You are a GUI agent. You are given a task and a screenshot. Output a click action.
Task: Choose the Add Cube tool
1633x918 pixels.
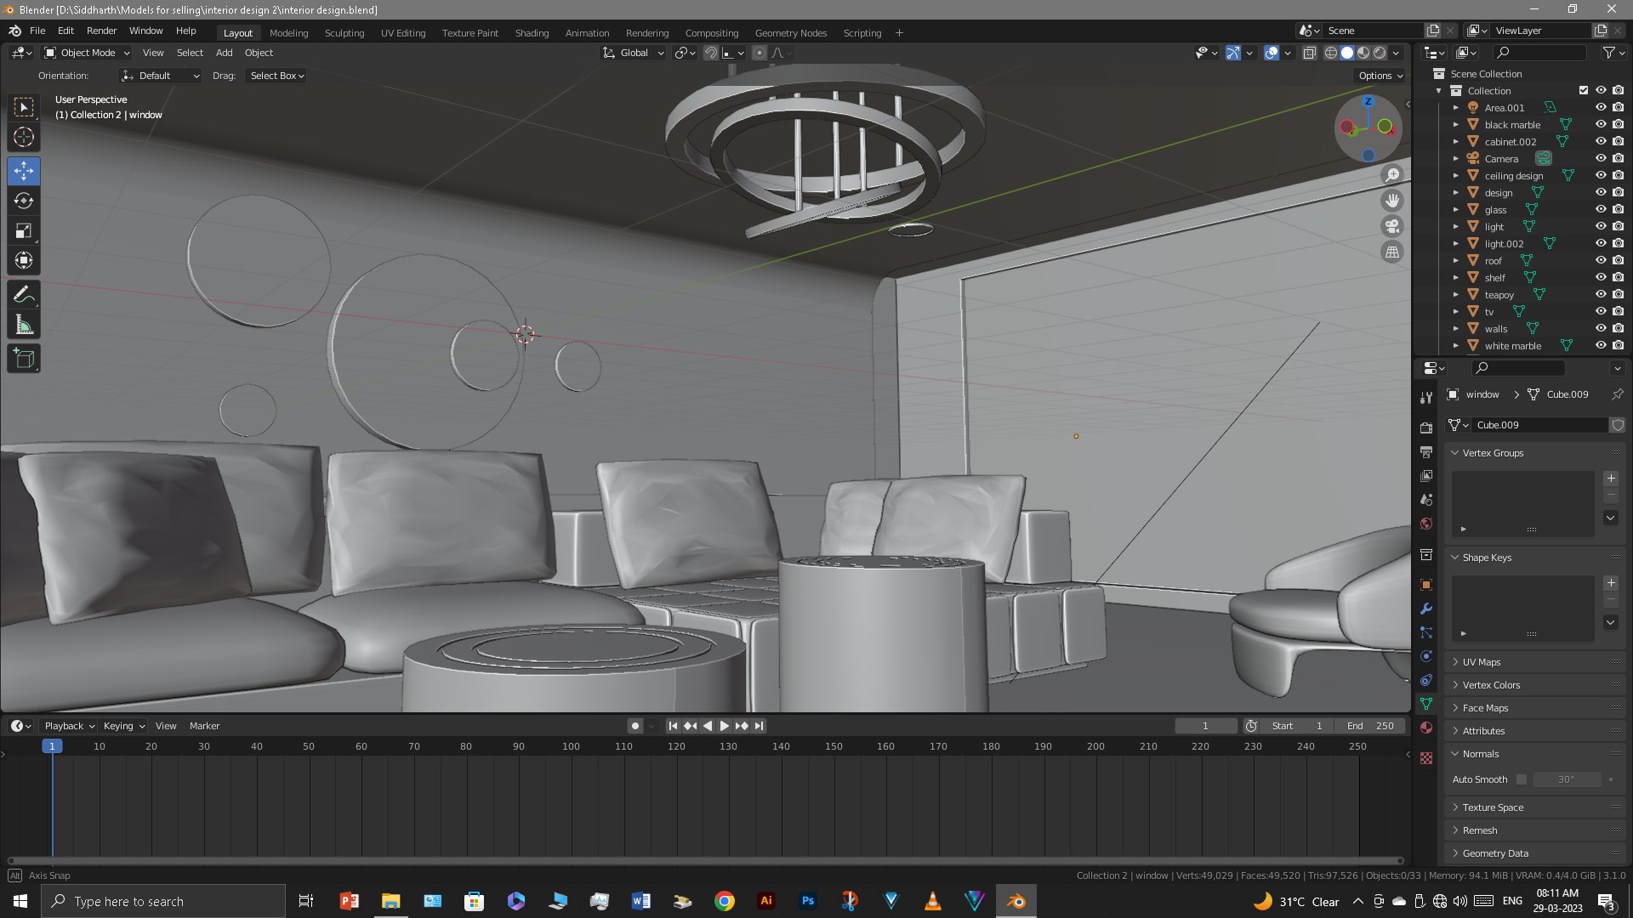click(24, 359)
